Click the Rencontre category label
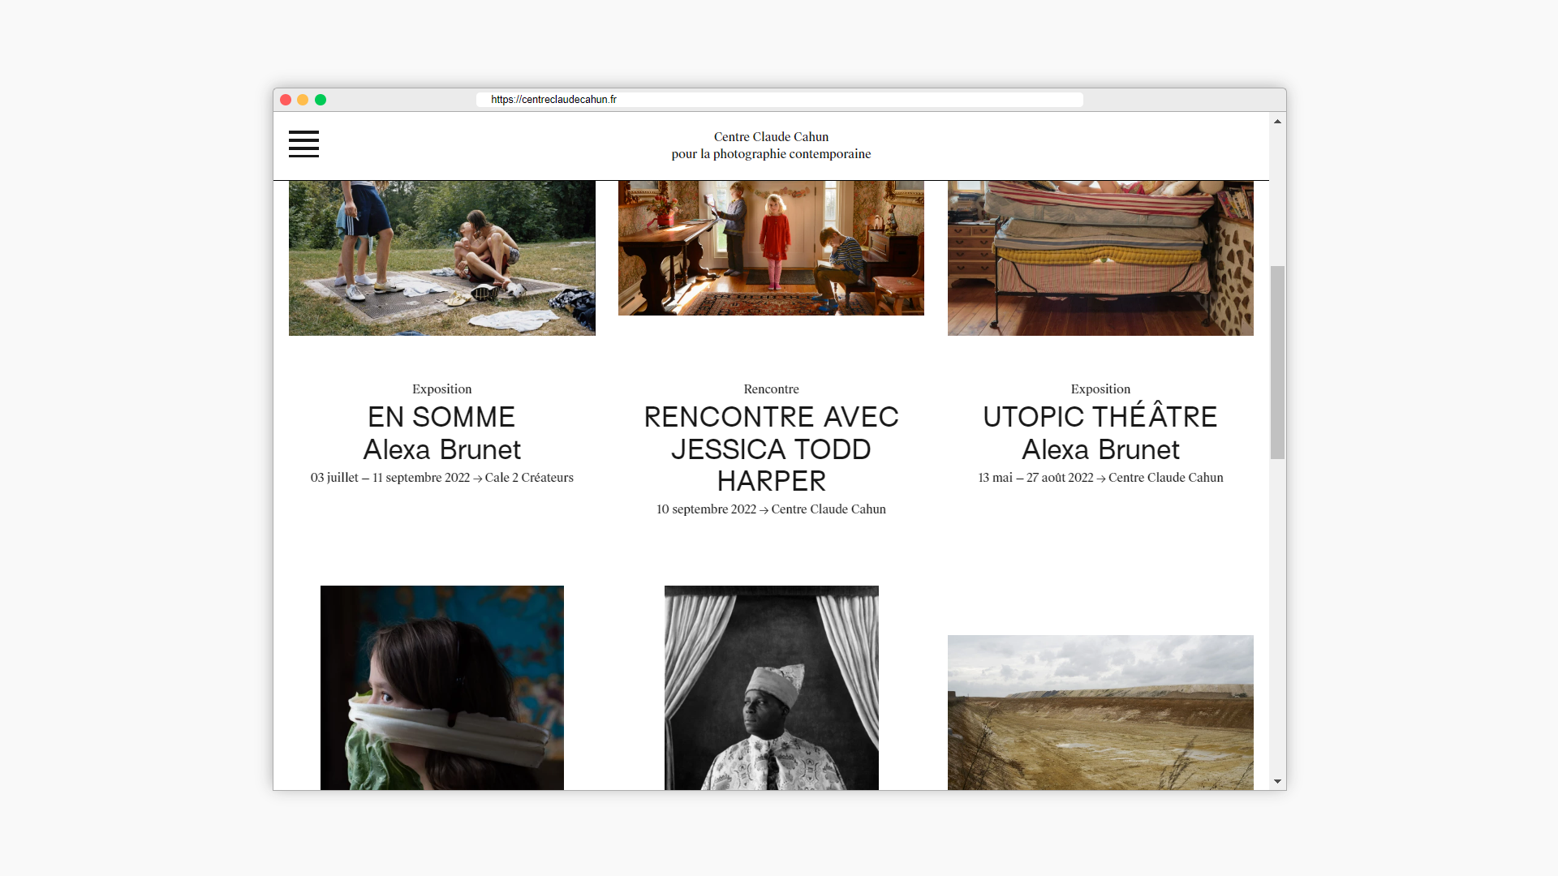Viewport: 1558px width, 876px height. 772,389
